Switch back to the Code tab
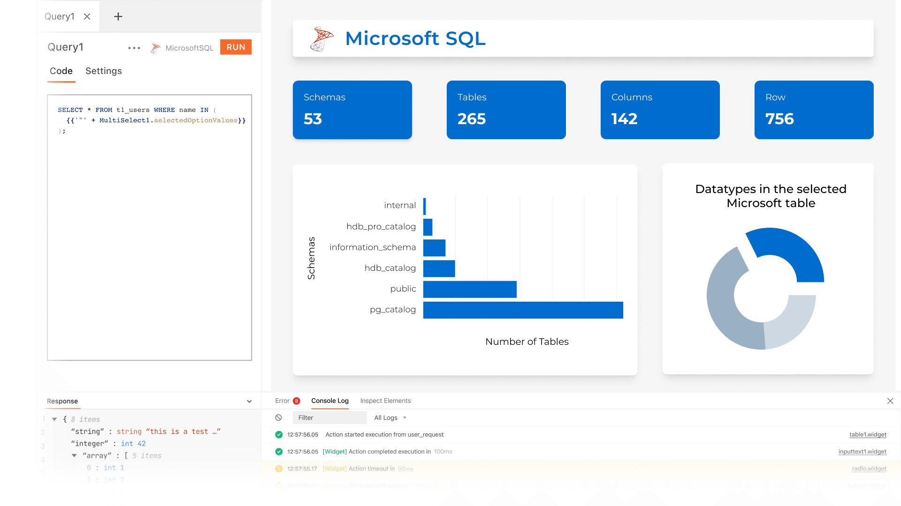 [x=61, y=71]
